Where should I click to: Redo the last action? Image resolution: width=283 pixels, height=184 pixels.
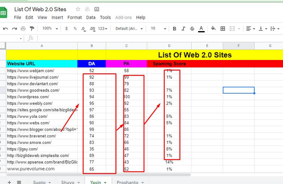tap(14, 29)
